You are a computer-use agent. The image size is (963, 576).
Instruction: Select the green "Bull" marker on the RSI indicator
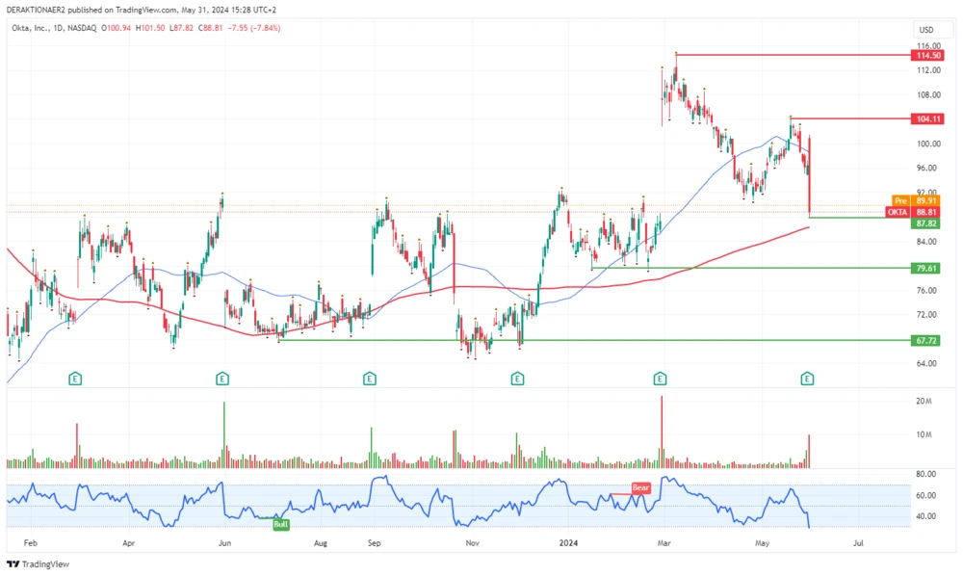pos(282,525)
